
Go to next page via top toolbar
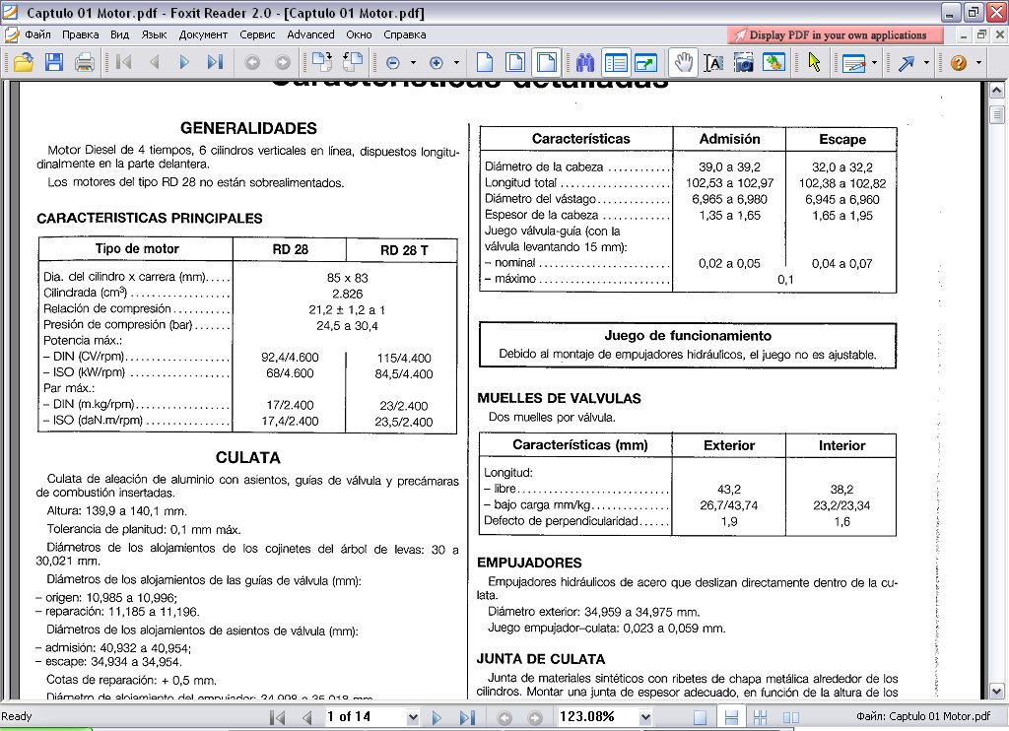click(x=184, y=62)
